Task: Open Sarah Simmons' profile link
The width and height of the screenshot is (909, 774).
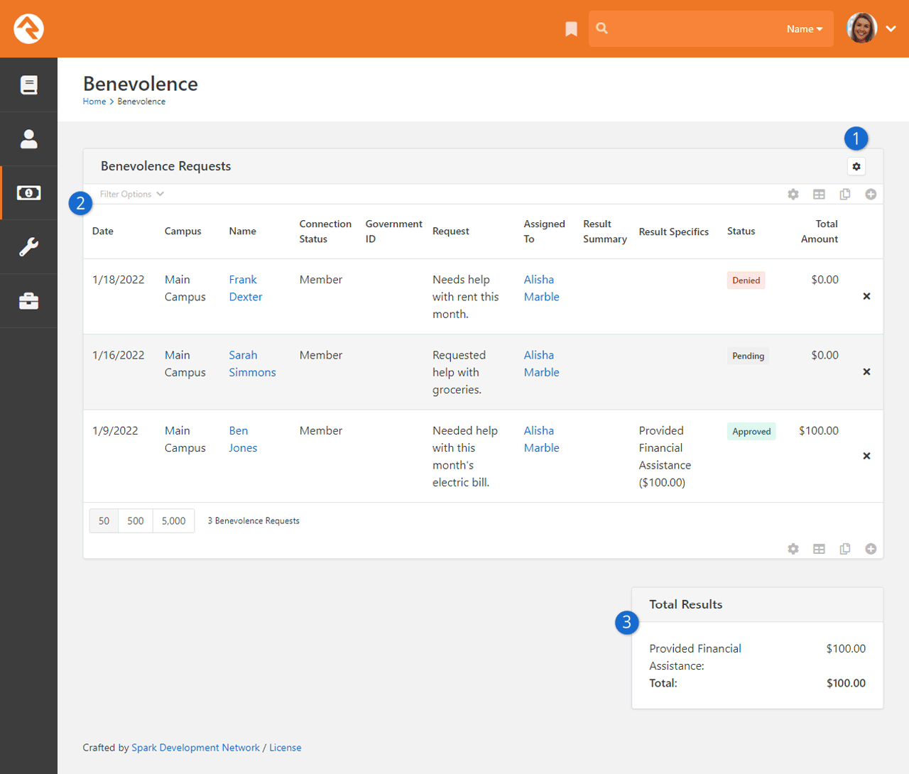Action: 252,364
